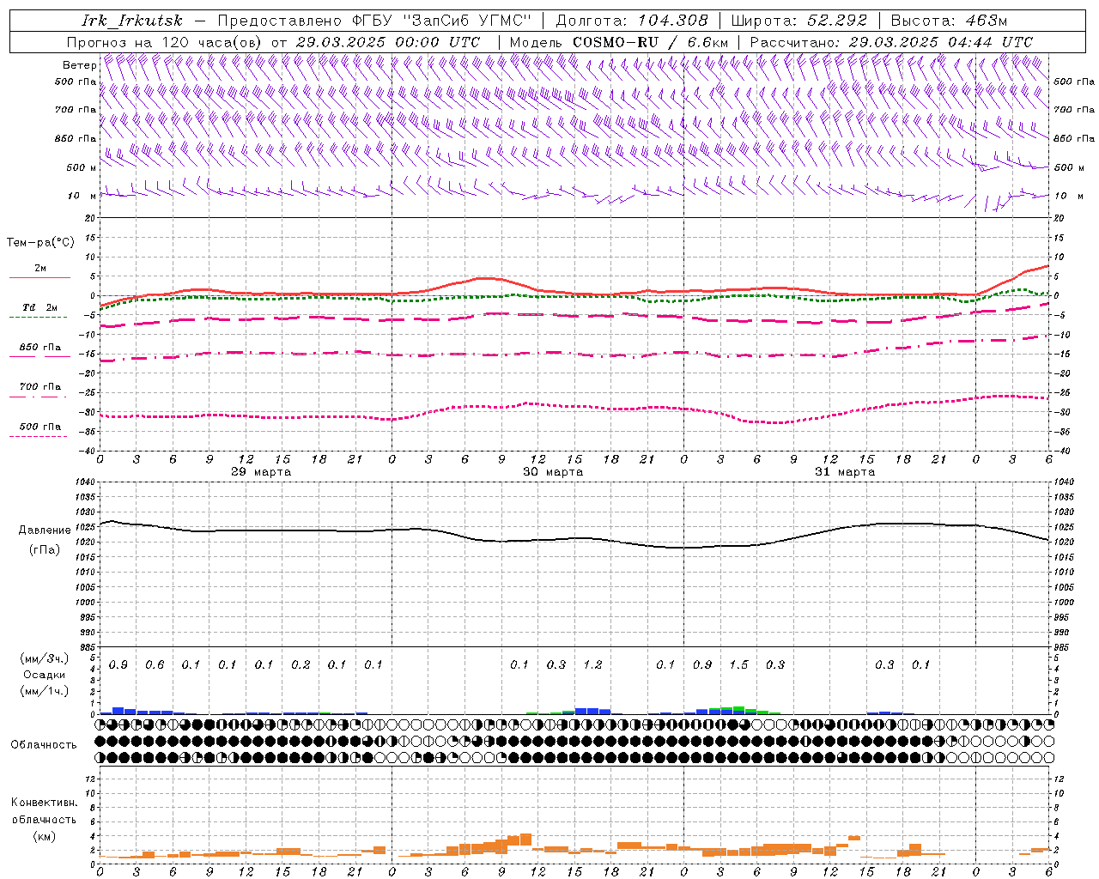Click the Осадки precipitation label
Image resolution: width=1099 pixels, height=879 pixels.
point(44,675)
